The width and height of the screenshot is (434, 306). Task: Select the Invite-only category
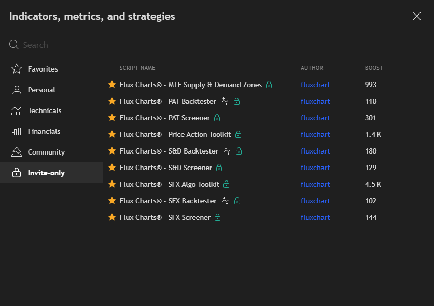click(x=51, y=173)
